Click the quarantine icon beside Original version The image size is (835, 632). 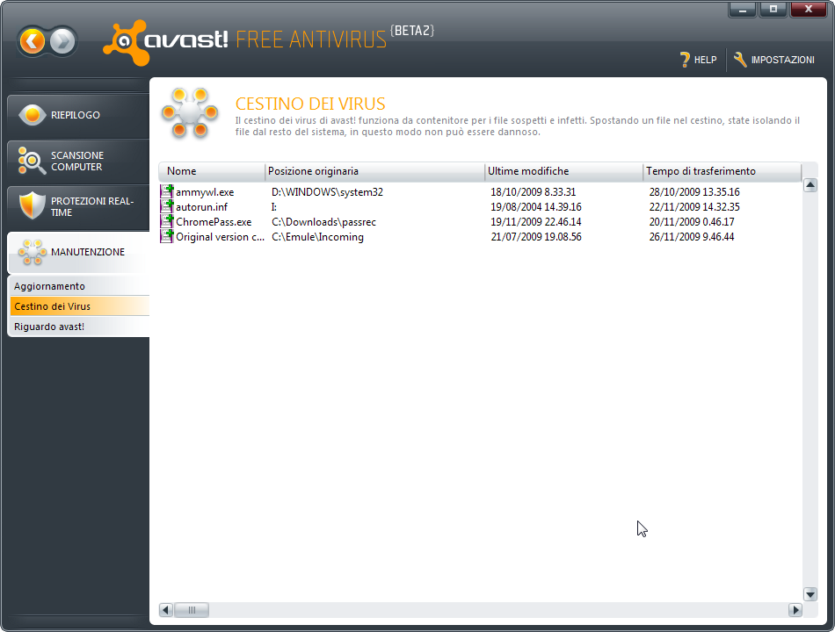167,236
